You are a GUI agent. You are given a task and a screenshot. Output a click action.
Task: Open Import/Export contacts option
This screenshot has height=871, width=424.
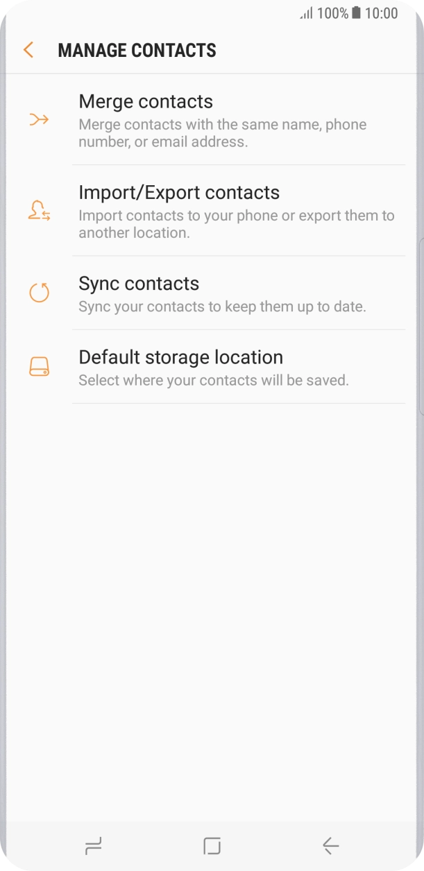click(x=179, y=193)
